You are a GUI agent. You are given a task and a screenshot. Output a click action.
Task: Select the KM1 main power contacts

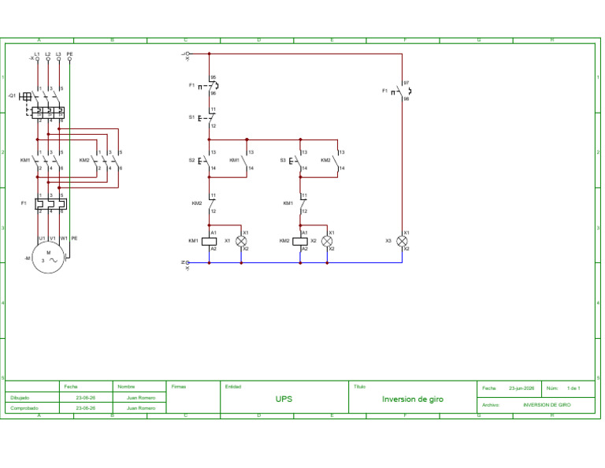click(x=48, y=160)
